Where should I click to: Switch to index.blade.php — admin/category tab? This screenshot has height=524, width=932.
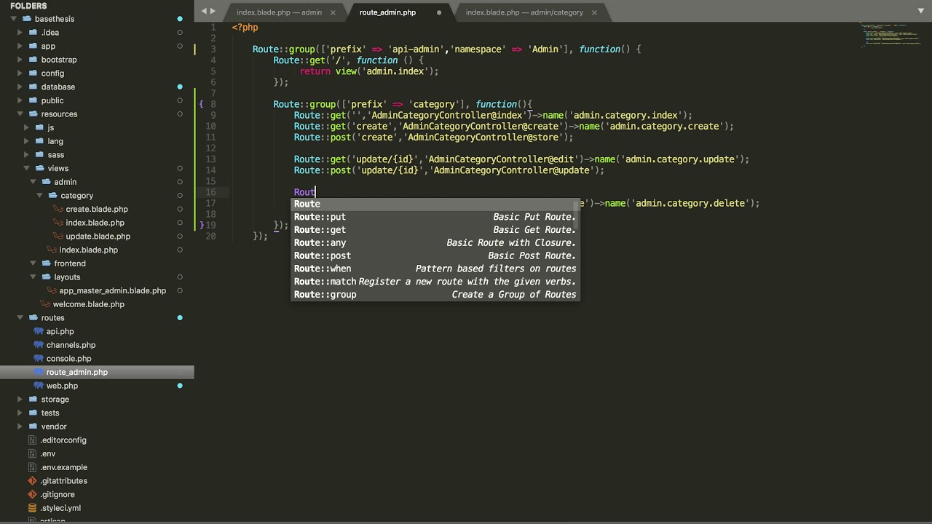click(x=524, y=12)
